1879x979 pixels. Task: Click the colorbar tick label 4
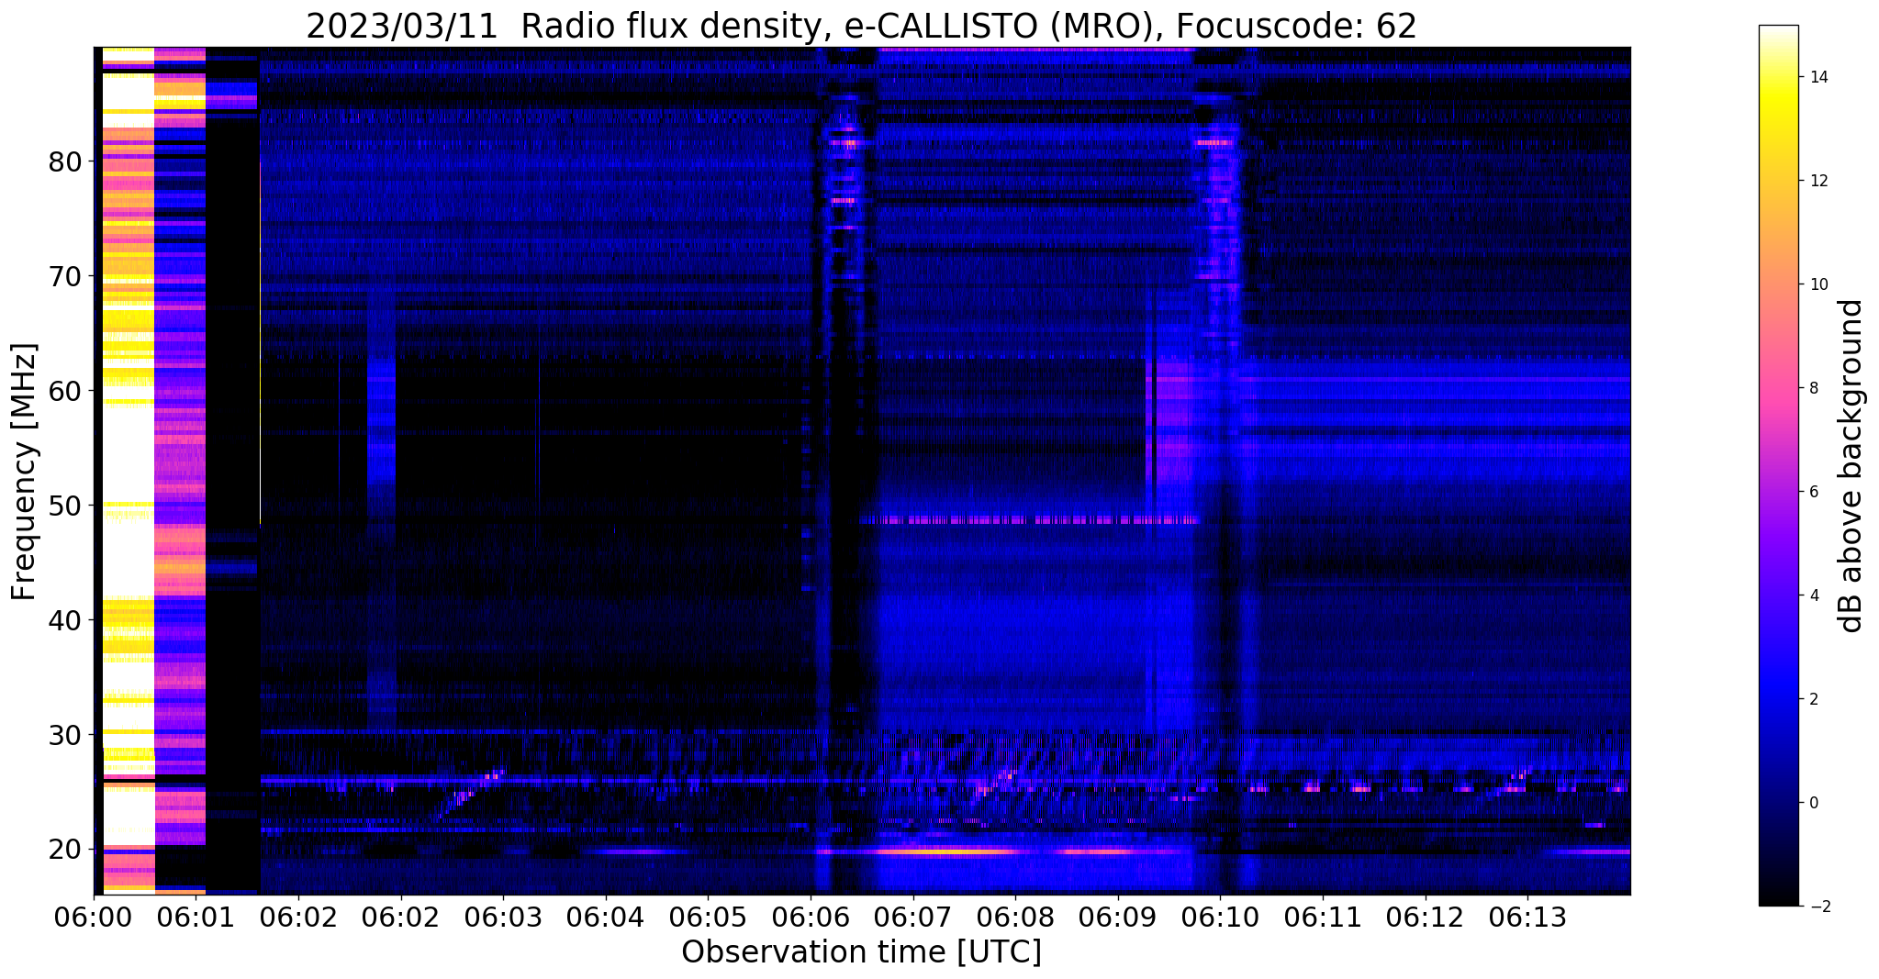1813,595
